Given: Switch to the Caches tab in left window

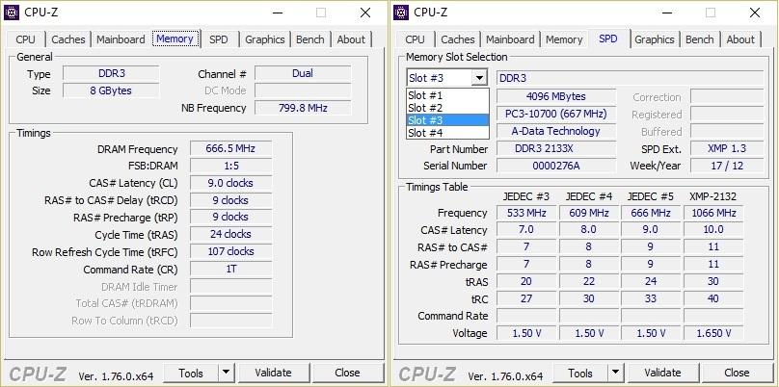Looking at the screenshot, I should (68, 39).
